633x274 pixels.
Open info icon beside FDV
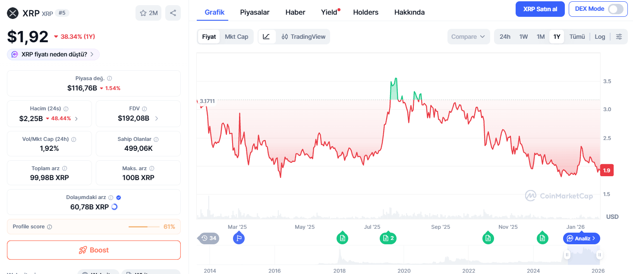click(145, 109)
